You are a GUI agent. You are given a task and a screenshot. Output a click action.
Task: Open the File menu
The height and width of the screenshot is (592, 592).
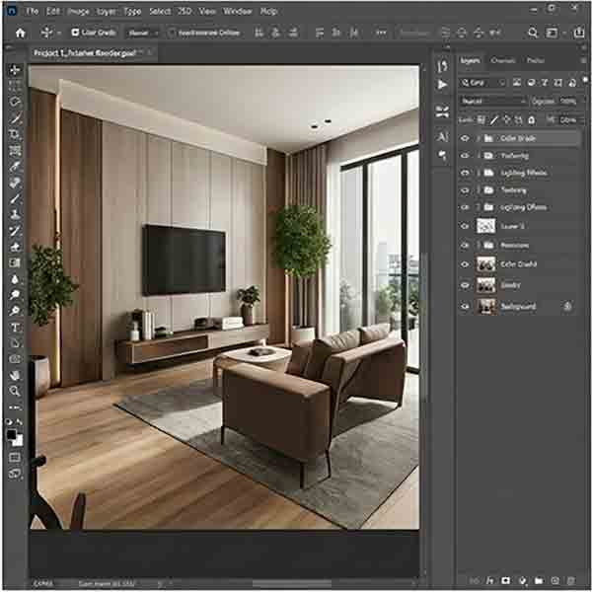point(33,11)
